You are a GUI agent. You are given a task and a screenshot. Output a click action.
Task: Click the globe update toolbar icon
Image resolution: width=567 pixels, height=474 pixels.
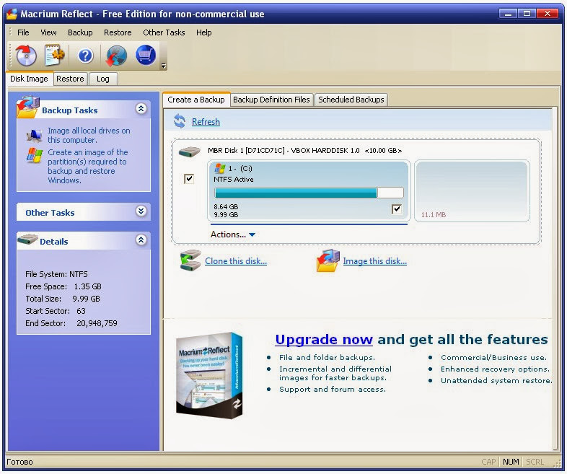[116, 56]
